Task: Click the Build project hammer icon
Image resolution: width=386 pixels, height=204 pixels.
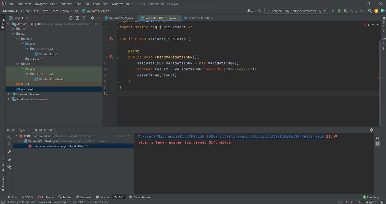Action: (259, 11)
